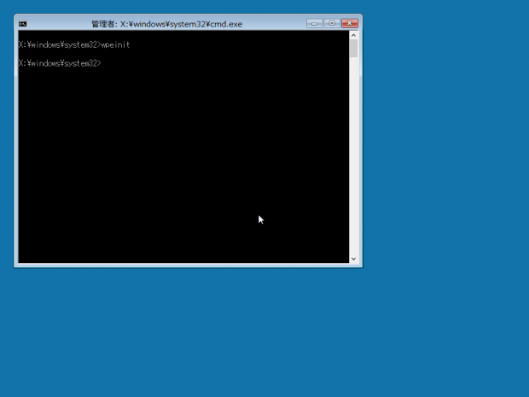Minimize the cmd.exe window

click(315, 23)
